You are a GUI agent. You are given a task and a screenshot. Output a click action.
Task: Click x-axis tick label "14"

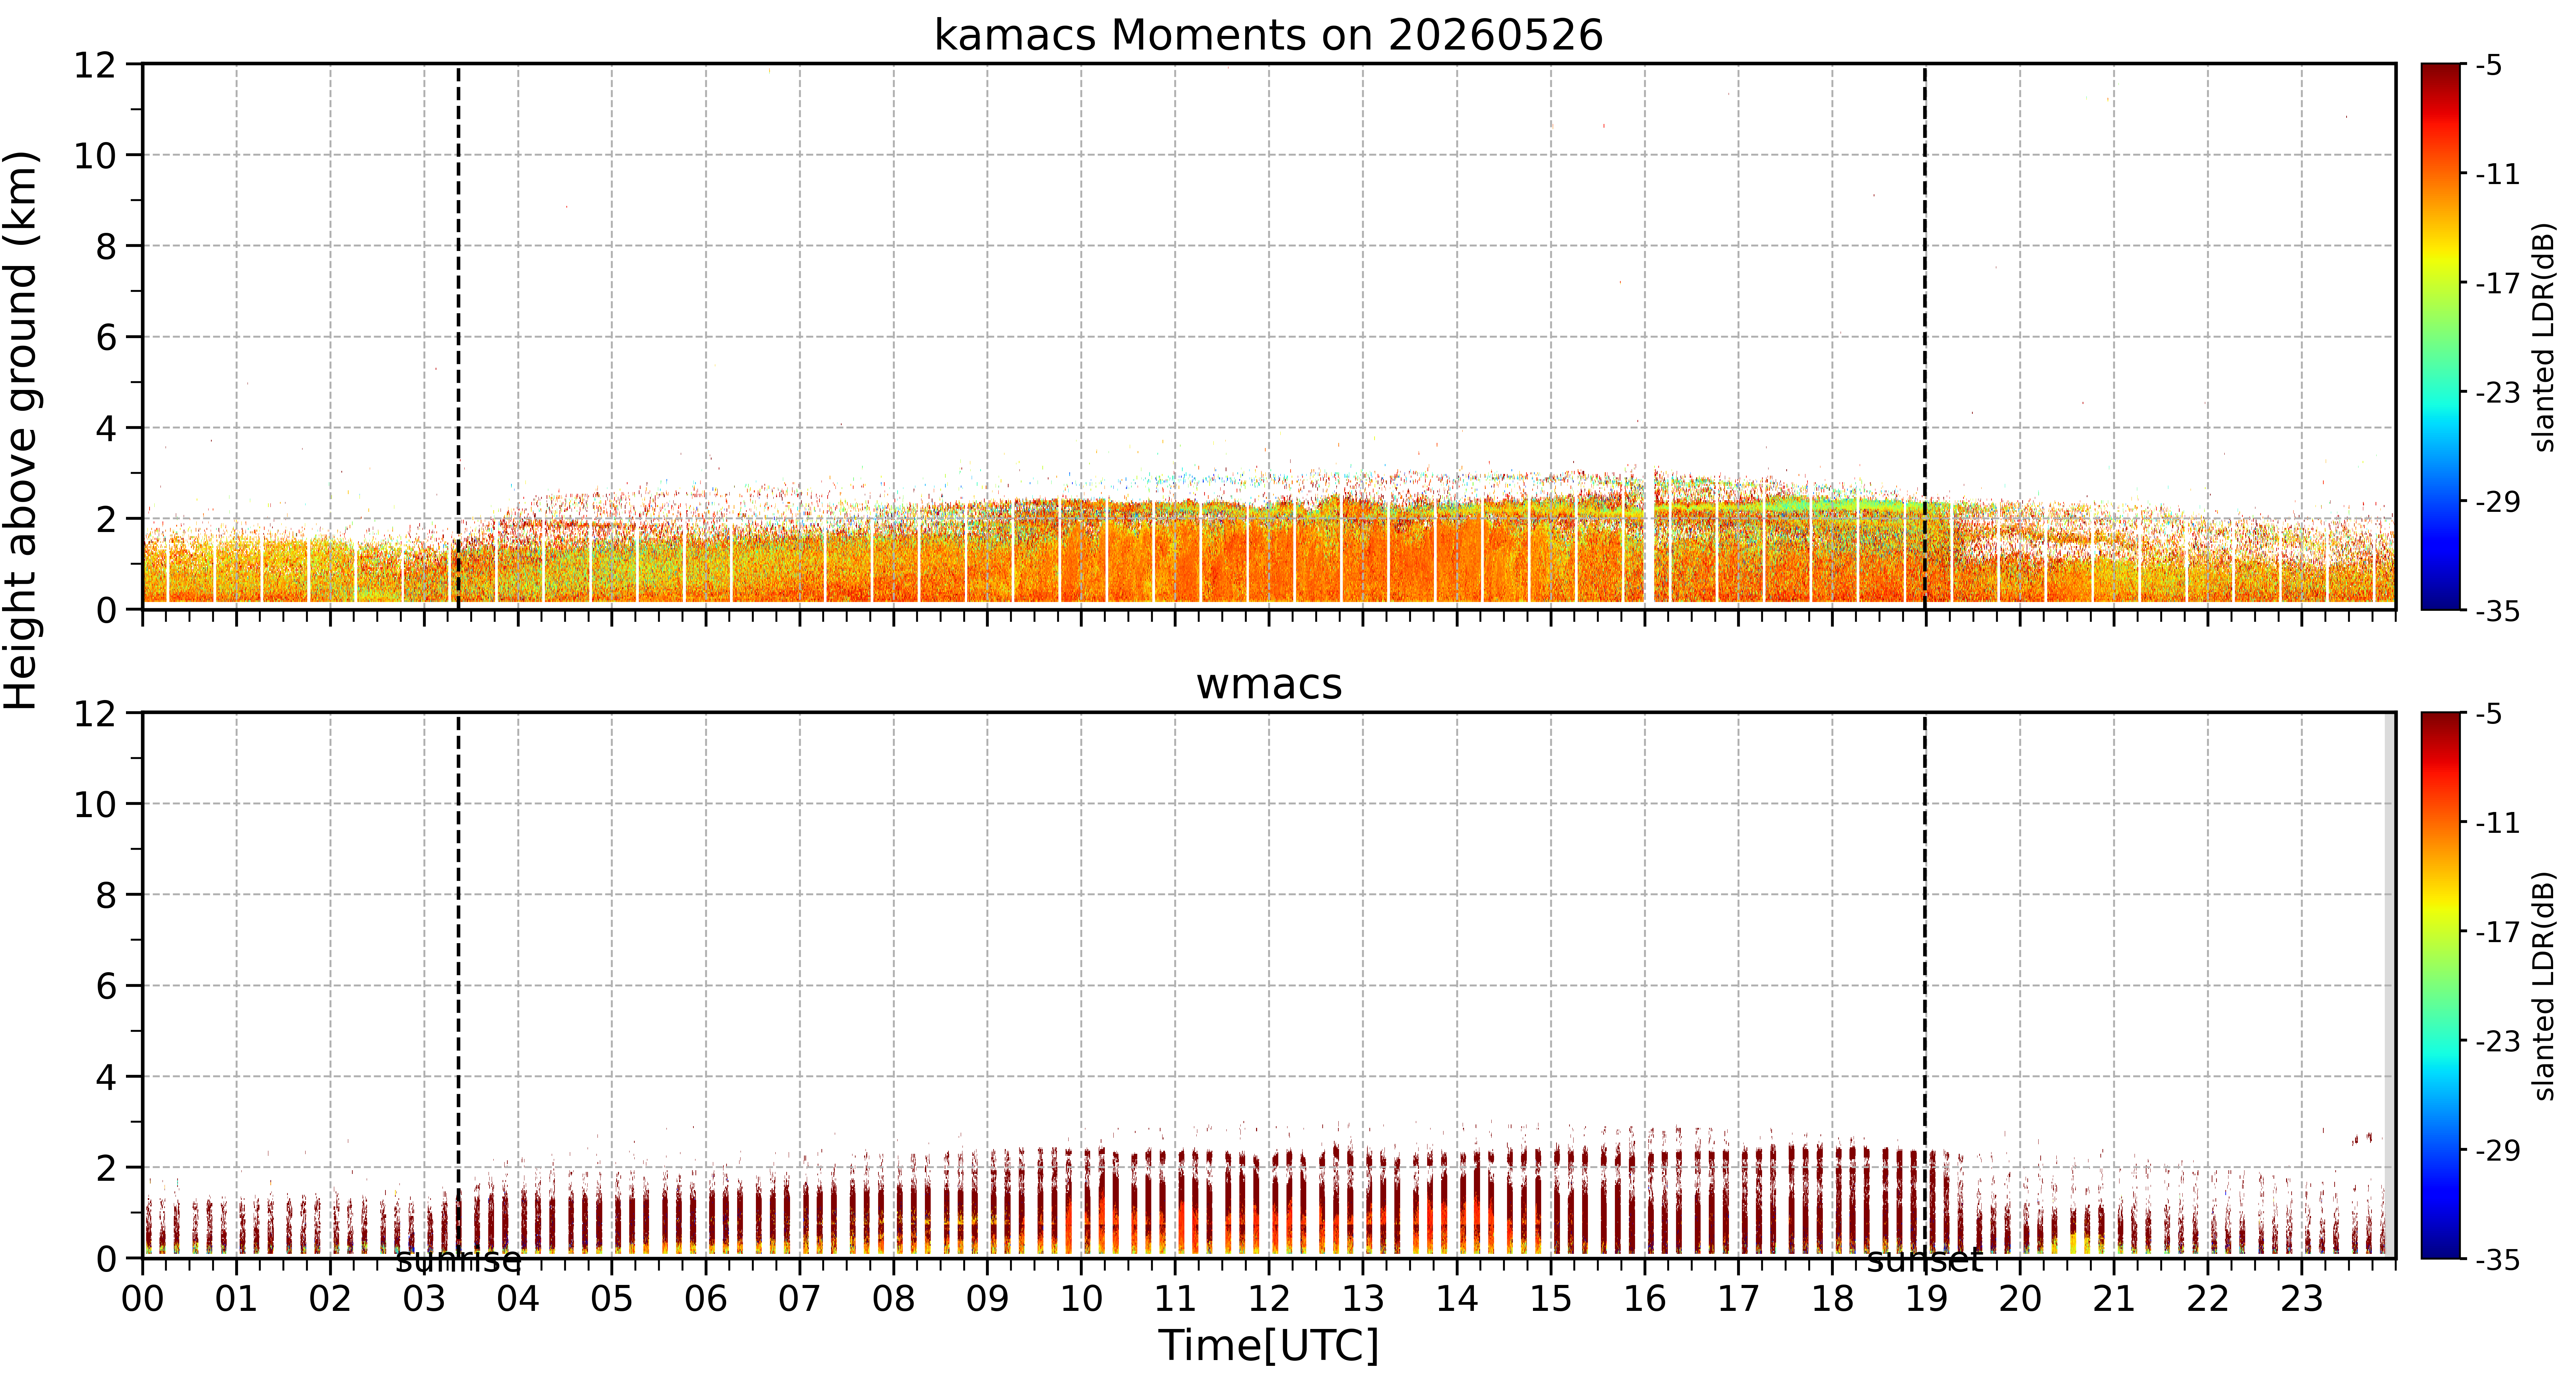[1457, 1299]
